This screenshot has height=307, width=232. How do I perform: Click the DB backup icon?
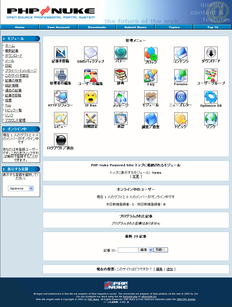click(x=90, y=54)
